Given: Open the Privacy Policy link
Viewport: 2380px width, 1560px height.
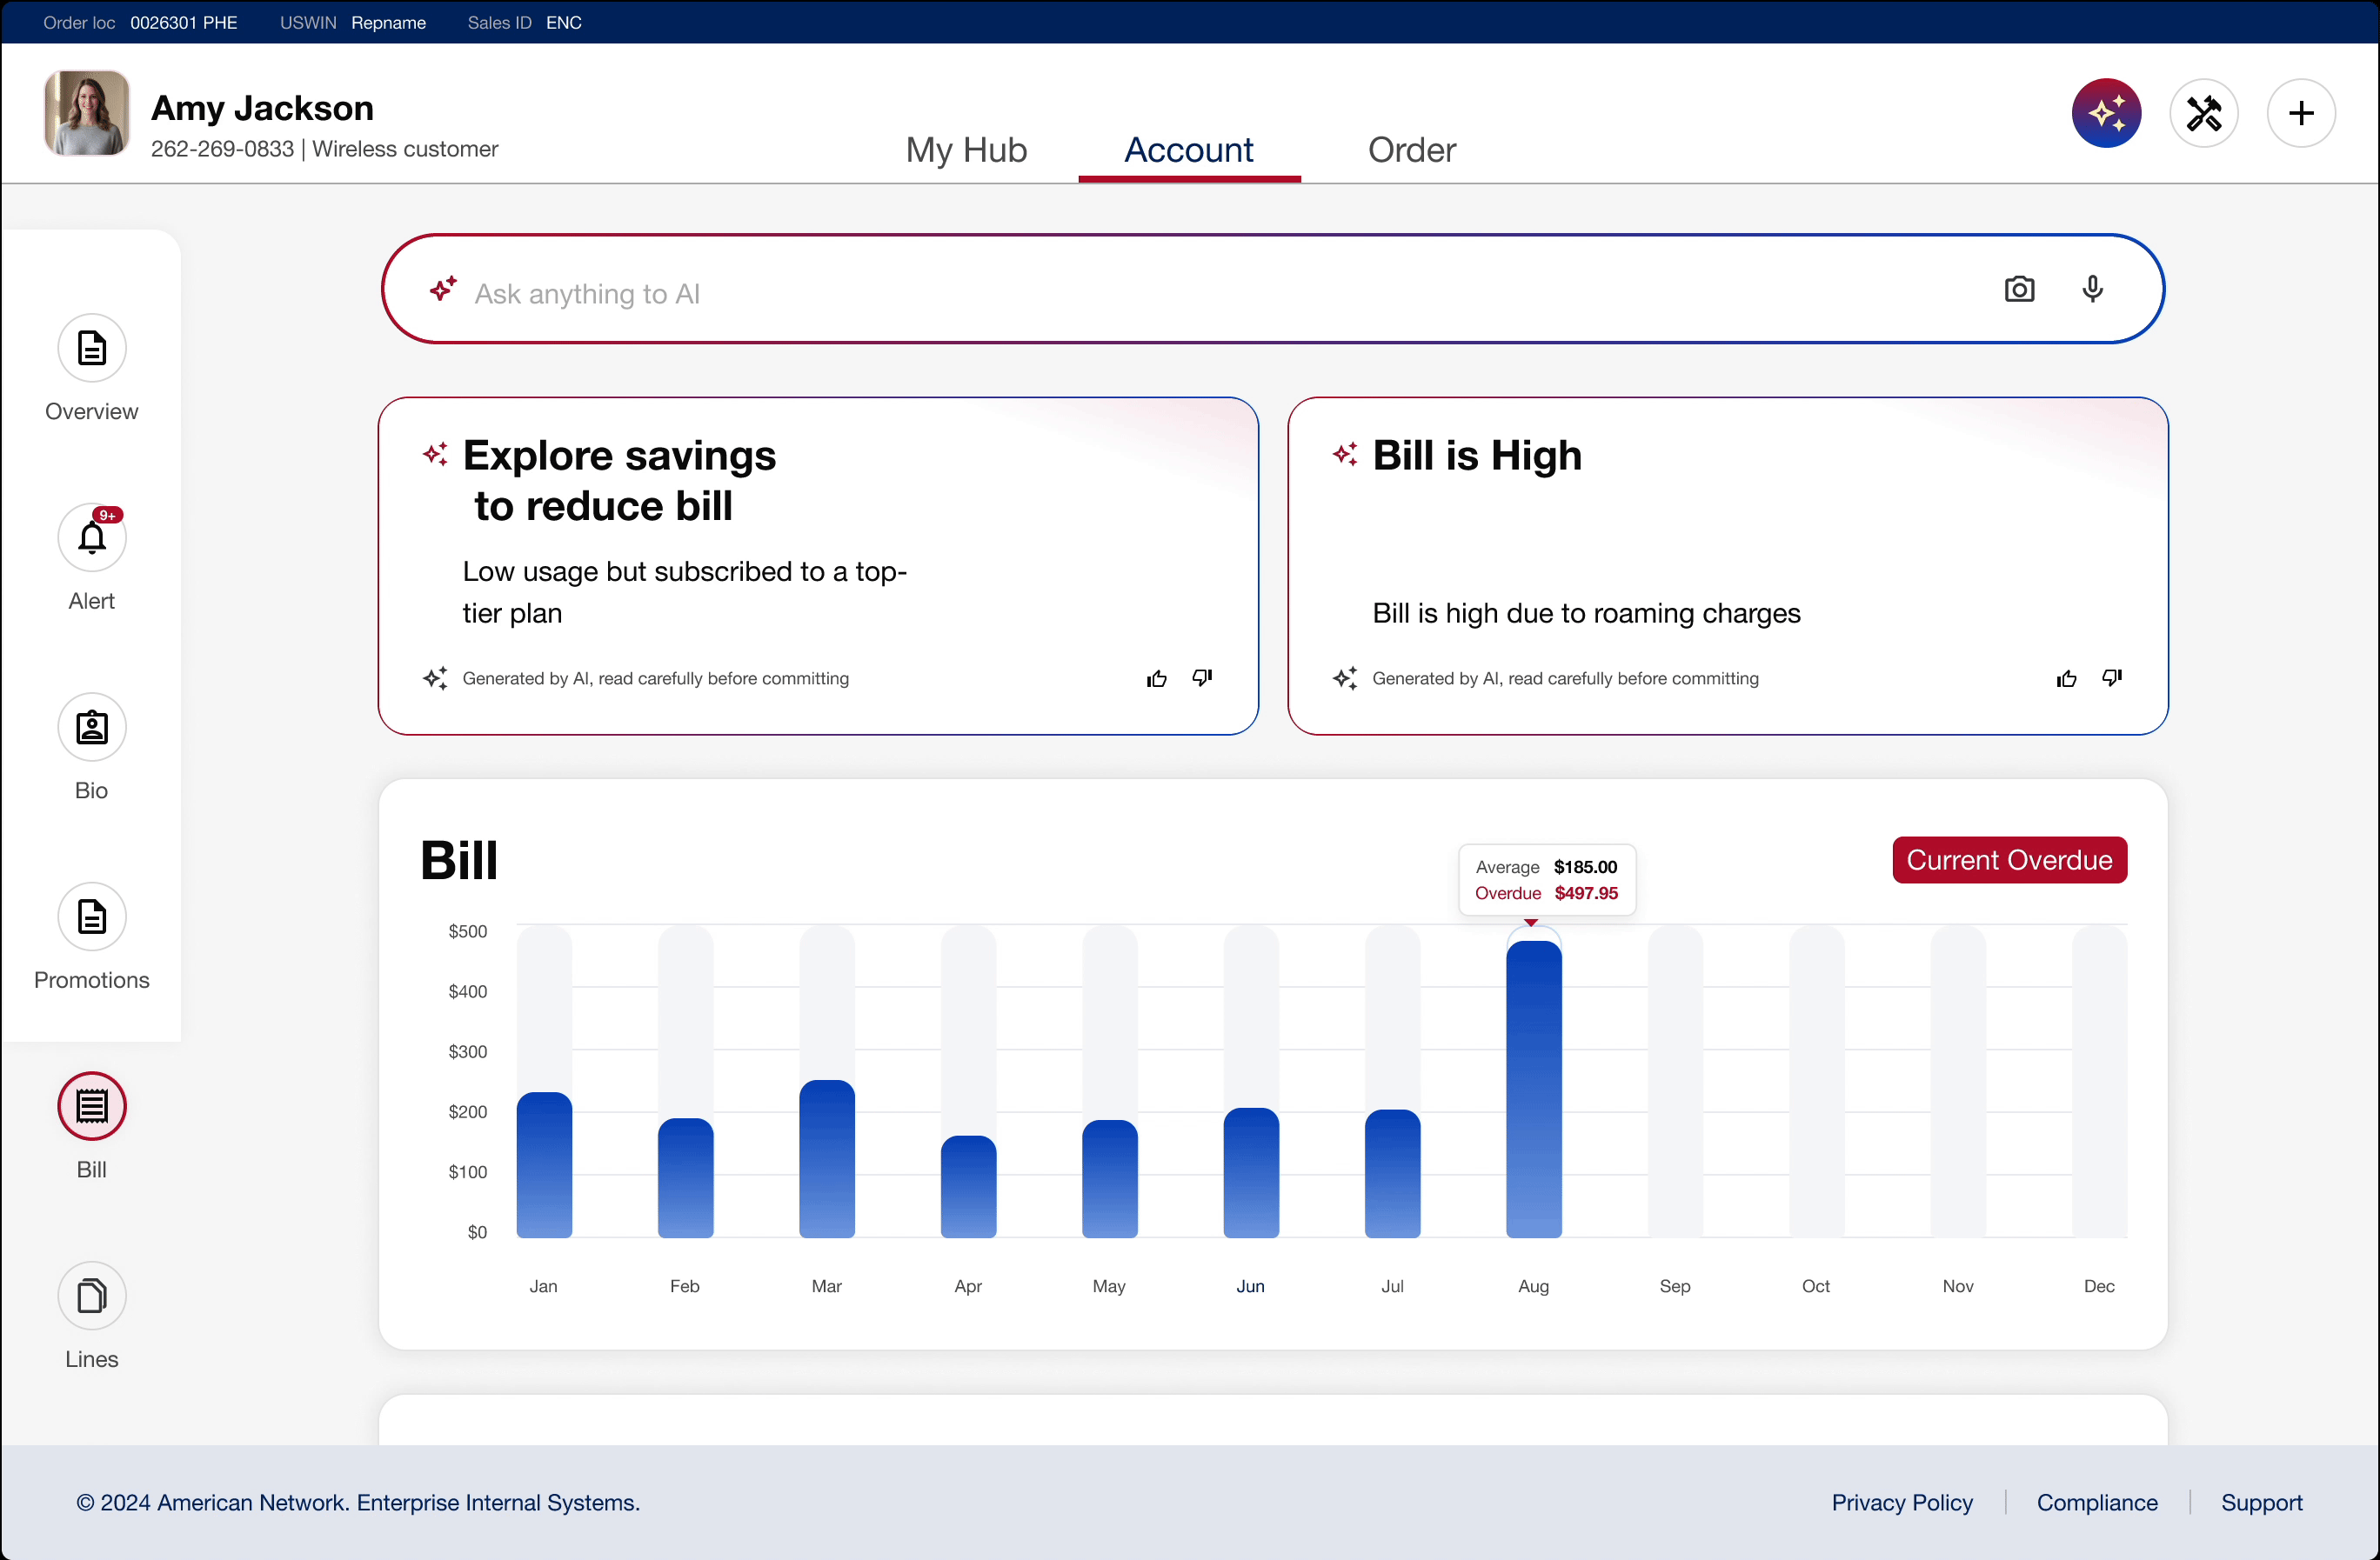Looking at the screenshot, I should coord(1902,1502).
